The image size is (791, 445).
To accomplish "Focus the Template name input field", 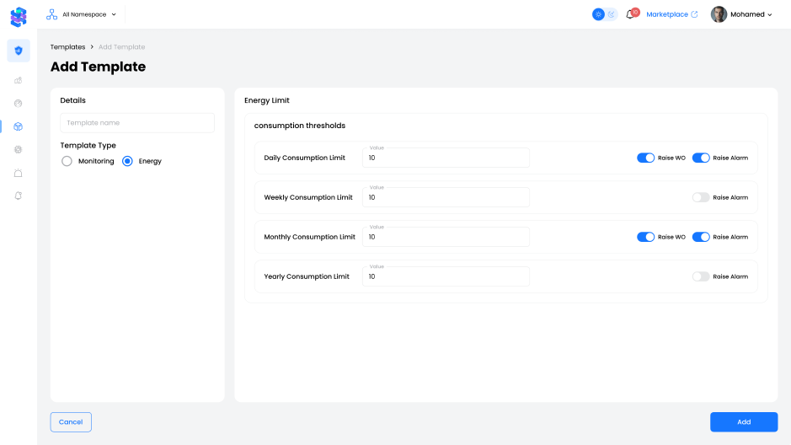I will coord(137,123).
